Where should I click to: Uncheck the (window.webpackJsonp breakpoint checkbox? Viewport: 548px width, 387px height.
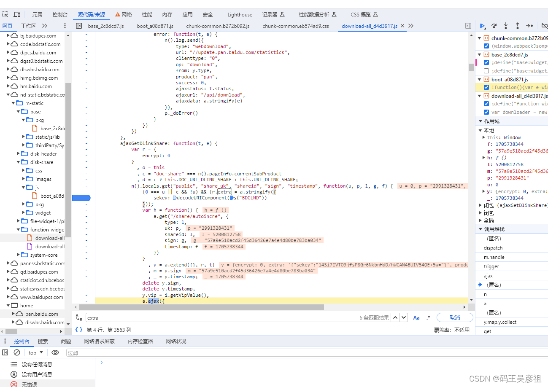[486, 46]
